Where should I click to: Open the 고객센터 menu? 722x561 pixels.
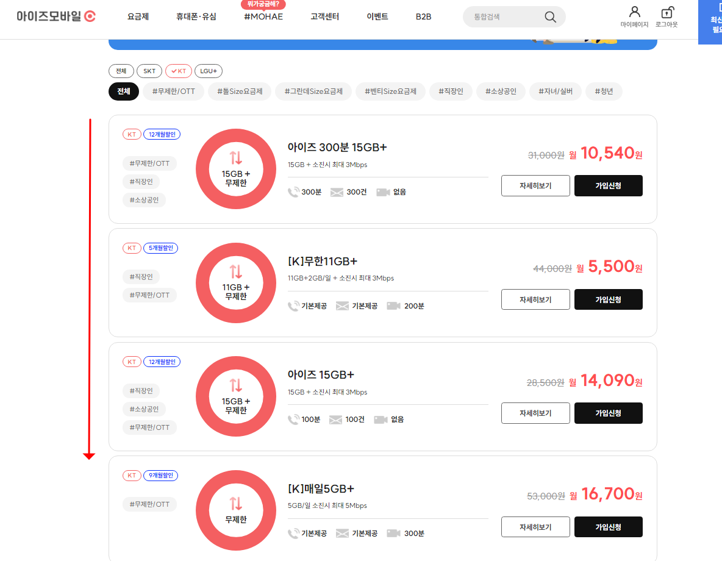click(324, 16)
